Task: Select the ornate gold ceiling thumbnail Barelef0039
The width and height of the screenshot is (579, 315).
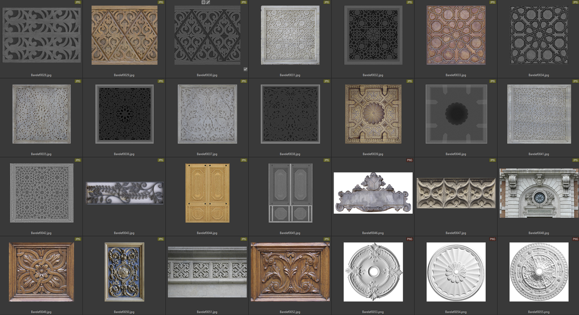Action: coord(373,114)
